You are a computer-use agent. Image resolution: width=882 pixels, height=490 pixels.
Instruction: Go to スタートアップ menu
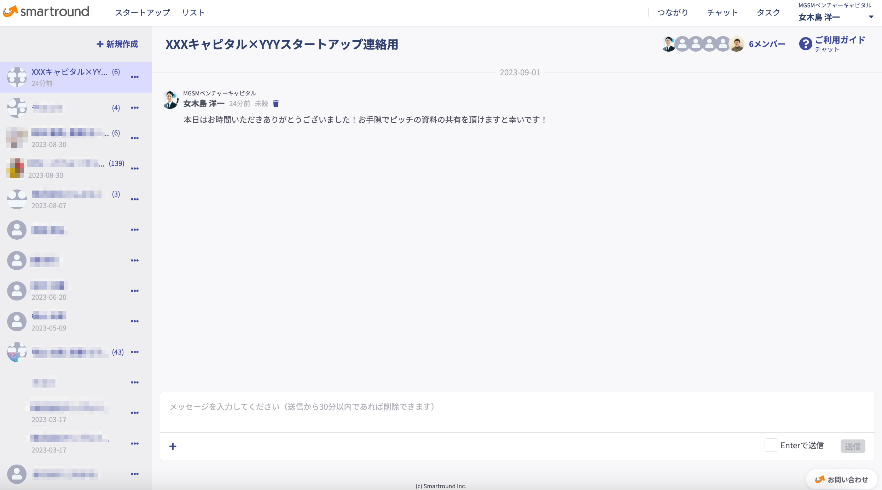[143, 13]
